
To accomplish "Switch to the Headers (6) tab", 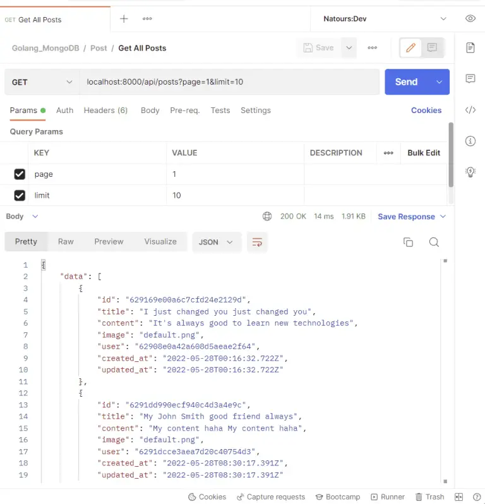I will point(105,111).
